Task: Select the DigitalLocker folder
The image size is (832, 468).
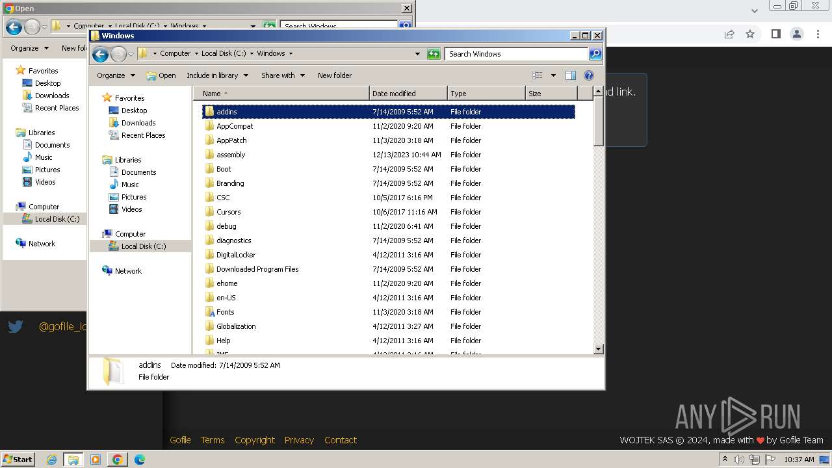Action: (236, 255)
